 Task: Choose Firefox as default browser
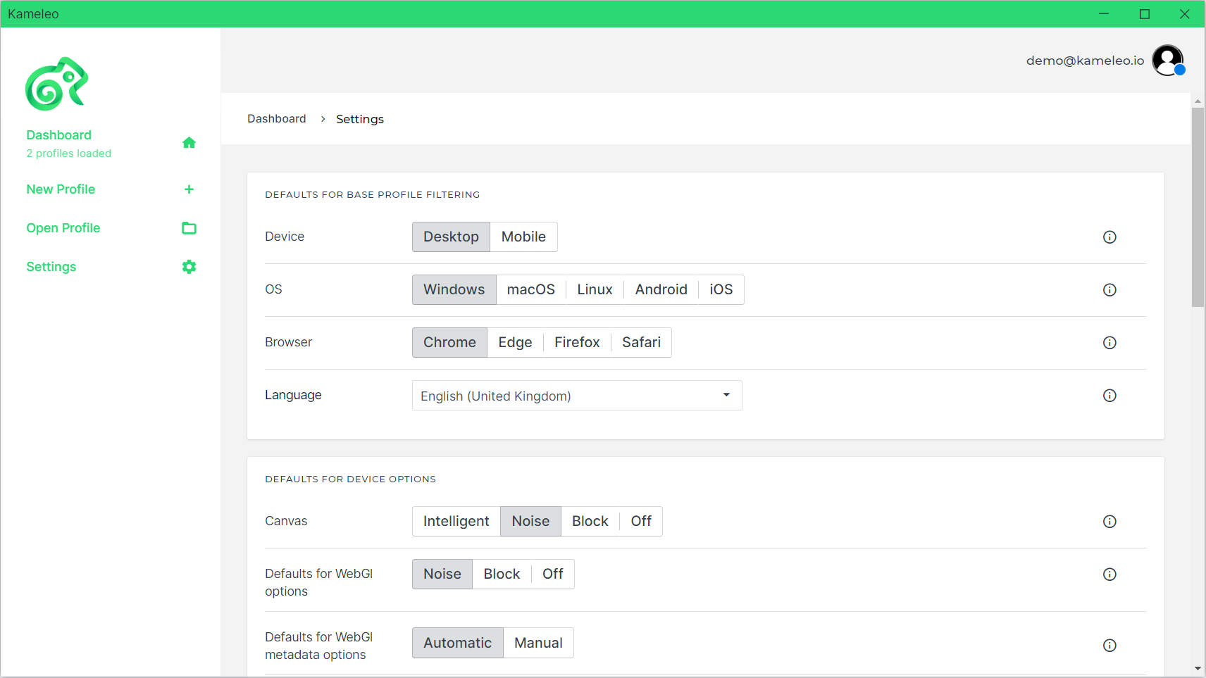576,343
